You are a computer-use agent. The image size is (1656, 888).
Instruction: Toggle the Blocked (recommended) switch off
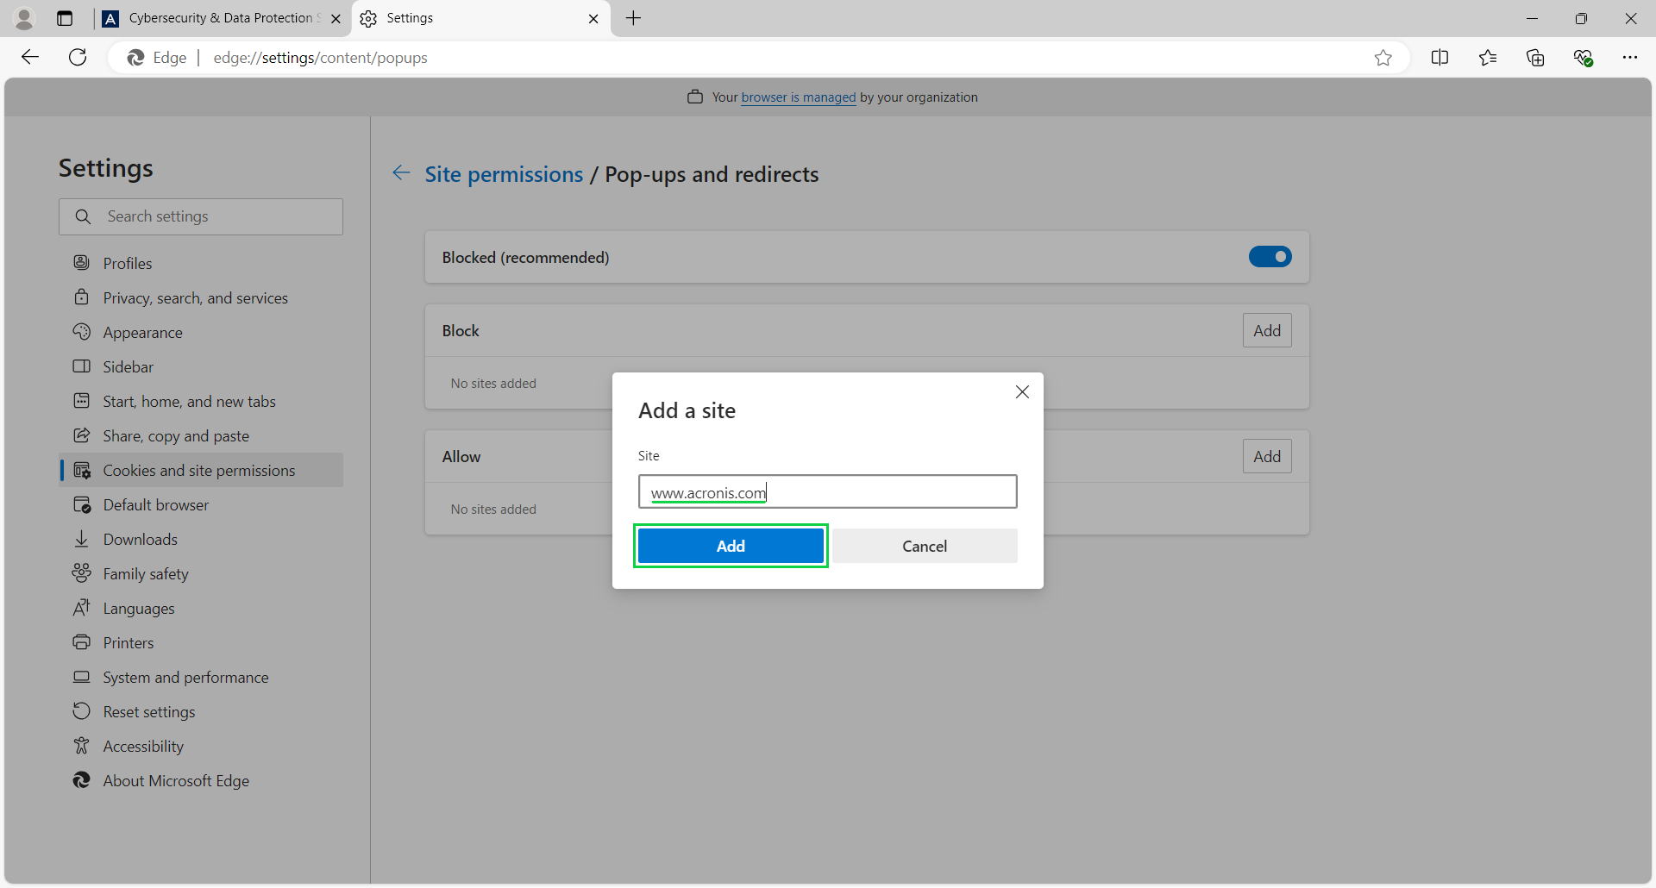[1270, 256]
